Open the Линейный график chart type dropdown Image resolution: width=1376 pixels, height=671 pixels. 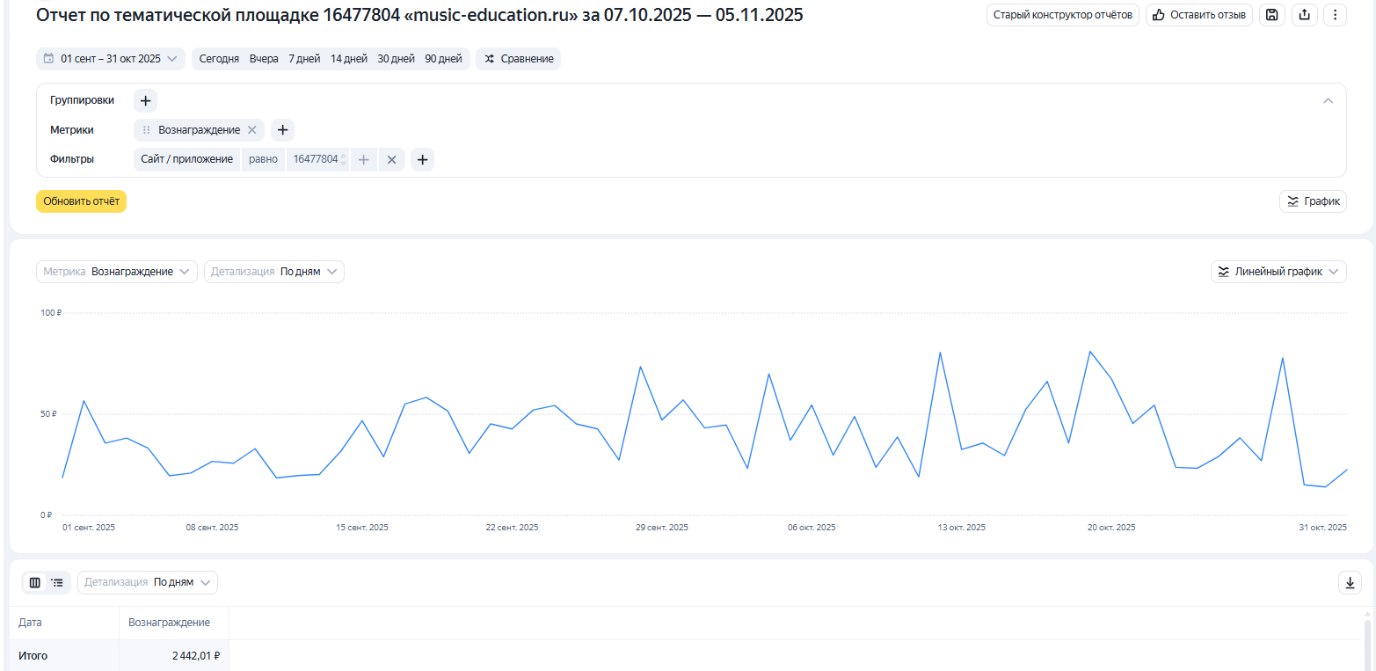point(1278,272)
